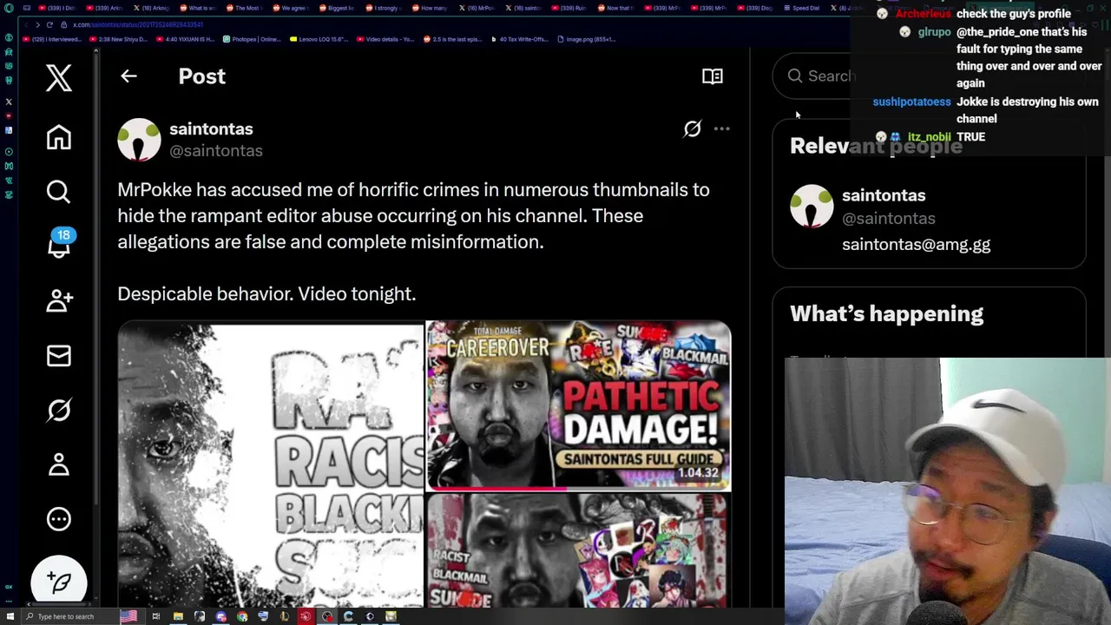Open the red highlighted taskbar app icon
This screenshot has height=625, width=1111.
coord(306,616)
